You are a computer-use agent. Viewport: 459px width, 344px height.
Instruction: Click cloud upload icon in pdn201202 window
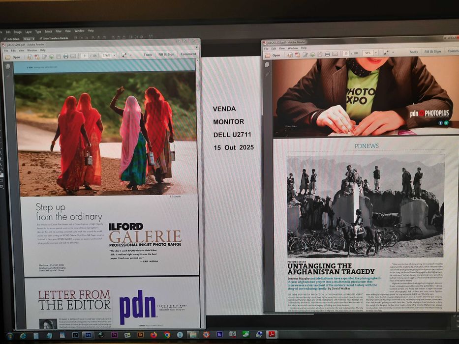pos(312,54)
